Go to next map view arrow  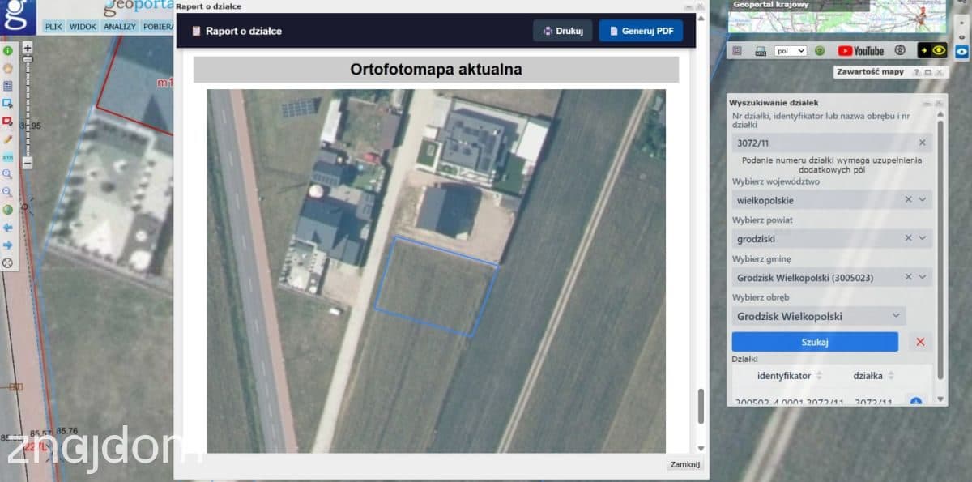click(x=8, y=245)
